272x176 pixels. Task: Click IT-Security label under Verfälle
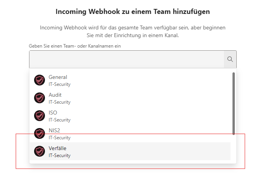tap(60, 155)
